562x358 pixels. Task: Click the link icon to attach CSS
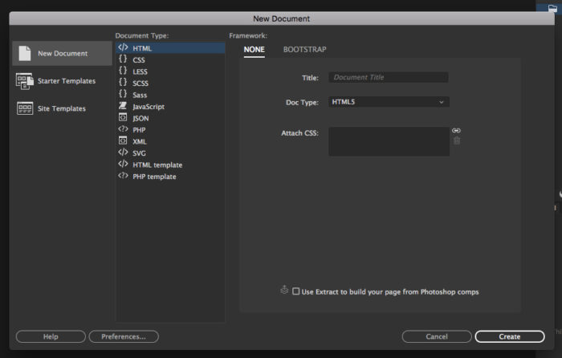pos(457,130)
